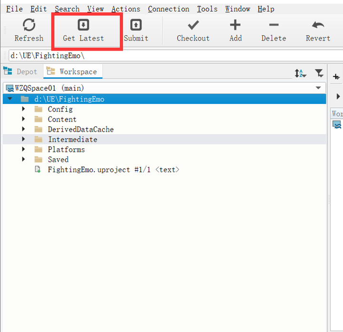Click the Revert arrow icon
The height and width of the screenshot is (332, 343).
tap(318, 25)
